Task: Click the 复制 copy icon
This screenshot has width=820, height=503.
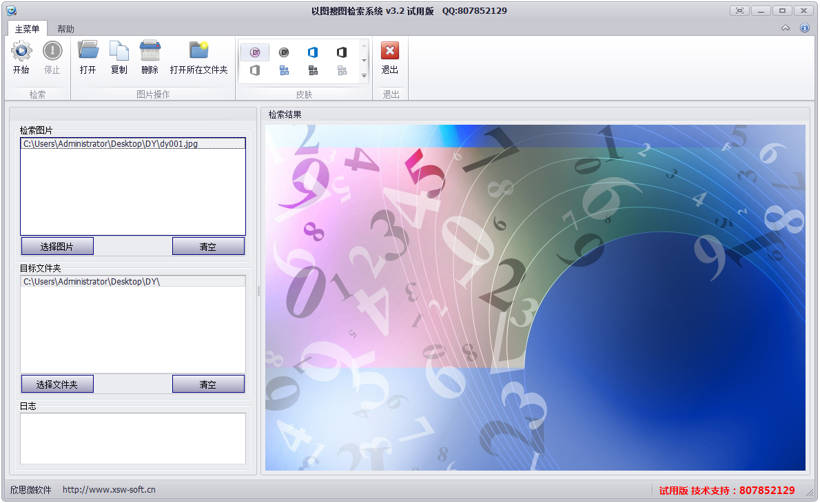Action: click(x=119, y=51)
